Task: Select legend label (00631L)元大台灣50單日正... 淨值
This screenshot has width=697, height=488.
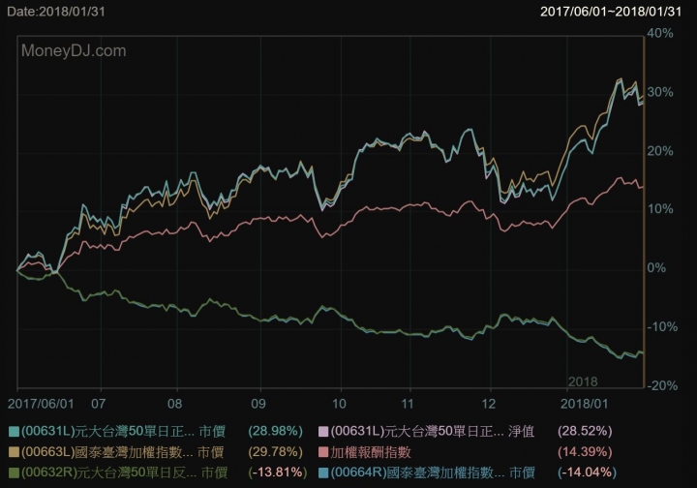Action: coord(433,432)
